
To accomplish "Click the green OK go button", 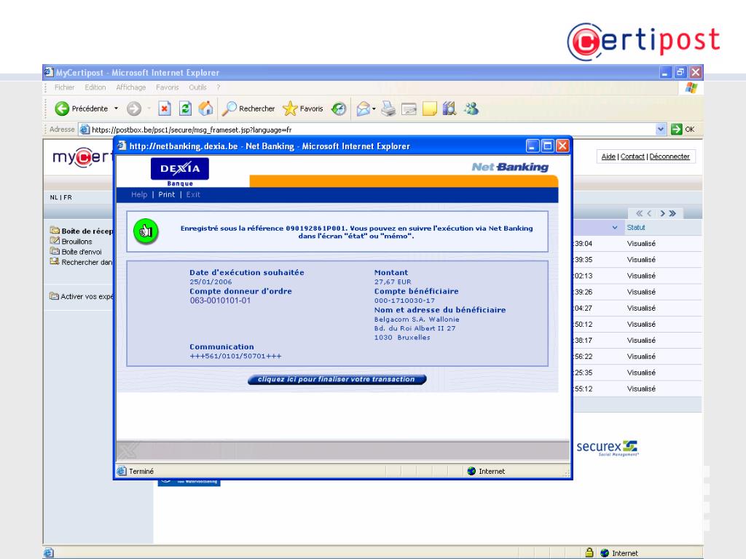I will [x=683, y=130].
